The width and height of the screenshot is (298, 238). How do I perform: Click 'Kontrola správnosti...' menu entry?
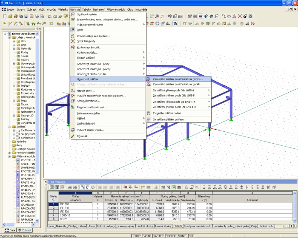point(108,48)
